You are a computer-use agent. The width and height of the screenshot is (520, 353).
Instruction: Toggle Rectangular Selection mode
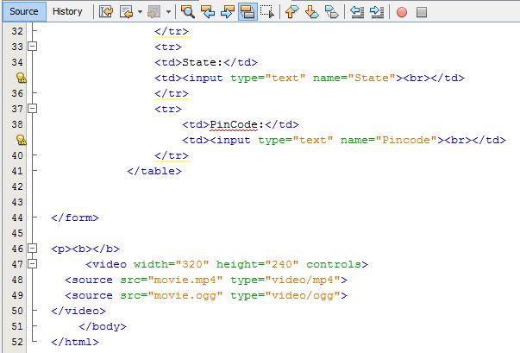click(x=267, y=12)
